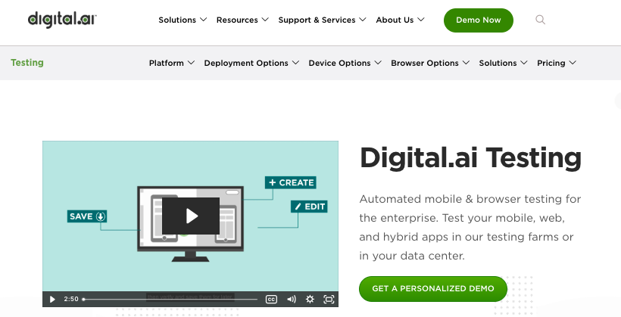Open the Platform submenu

[167, 63]
